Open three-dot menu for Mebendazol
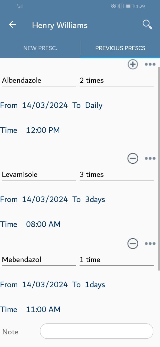Screen dimensions: 160x347 point(150,243)
